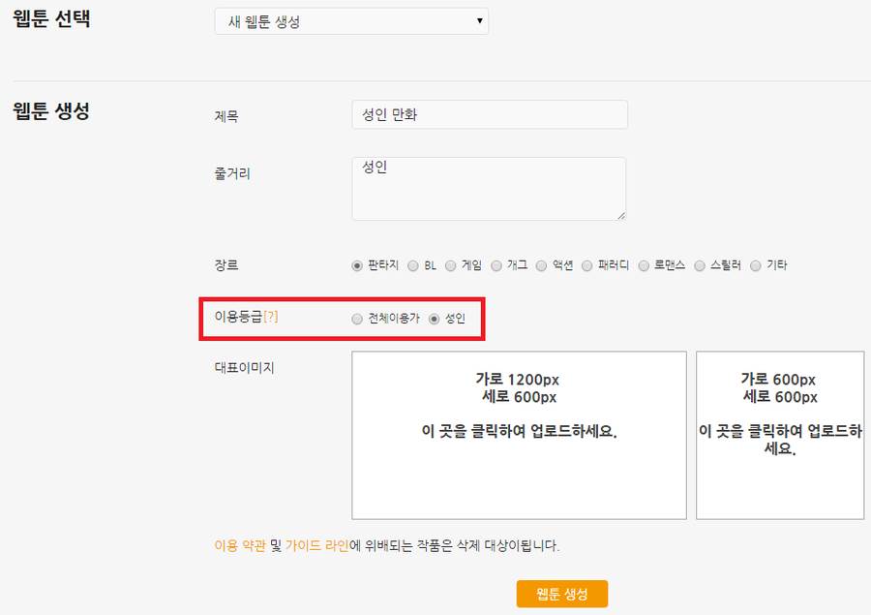Choose the 개그 genre option
Viewport: 871px width, 615px height.
(x=496, y=265)
